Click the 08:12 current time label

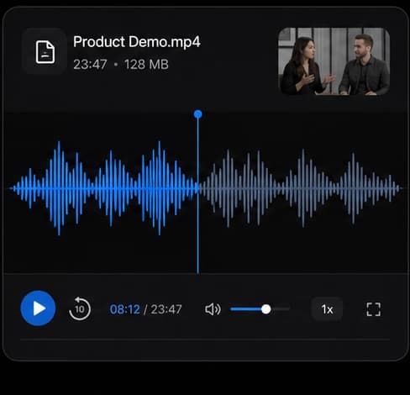click(x=124, y=309)
